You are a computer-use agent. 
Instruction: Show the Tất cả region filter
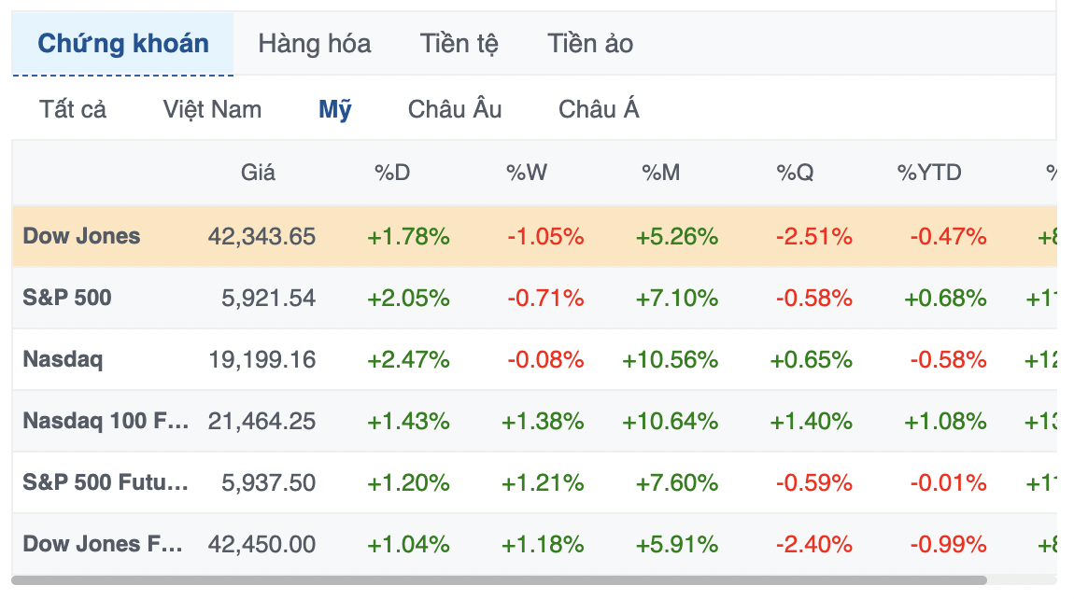point(73,109)
